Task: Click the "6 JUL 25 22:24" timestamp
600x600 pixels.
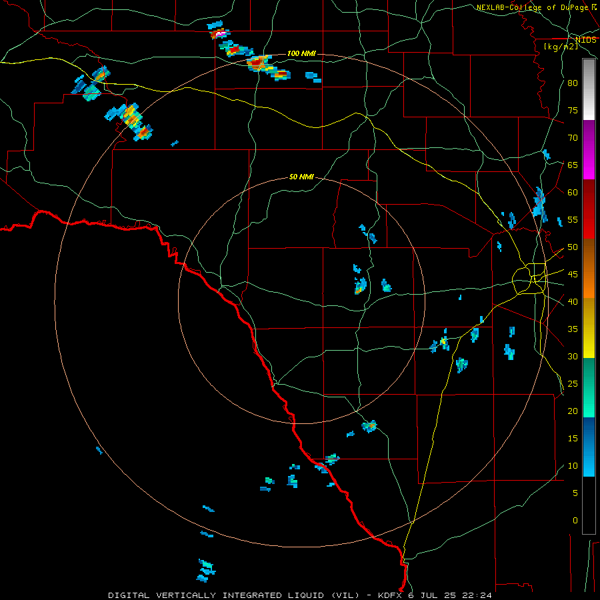Action: [x=450, y=595]
